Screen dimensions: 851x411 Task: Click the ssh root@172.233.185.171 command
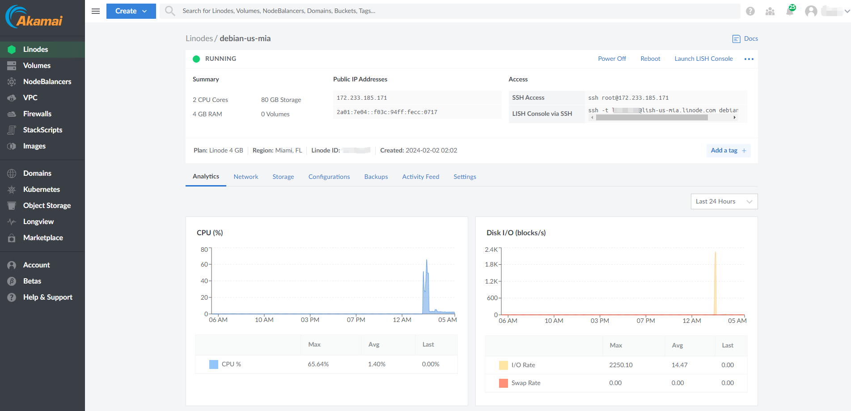[x=628, y=98]
